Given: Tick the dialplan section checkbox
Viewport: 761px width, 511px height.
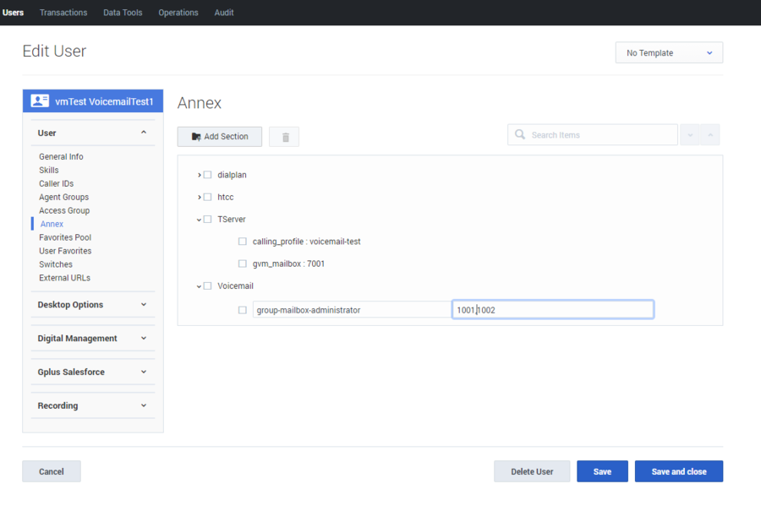Looking at the screenshot, I should point(208,175).
